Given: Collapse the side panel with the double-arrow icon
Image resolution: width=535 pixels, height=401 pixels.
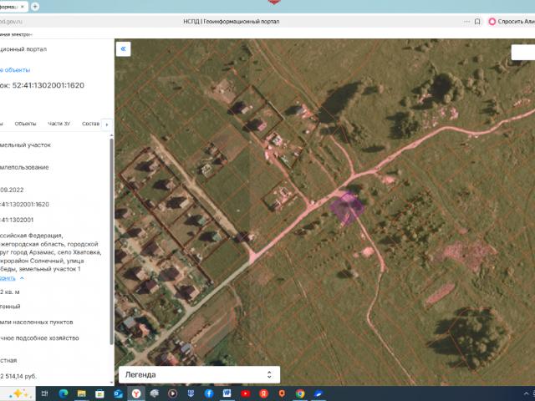Looking at the screenshot, I should point(123,48).
